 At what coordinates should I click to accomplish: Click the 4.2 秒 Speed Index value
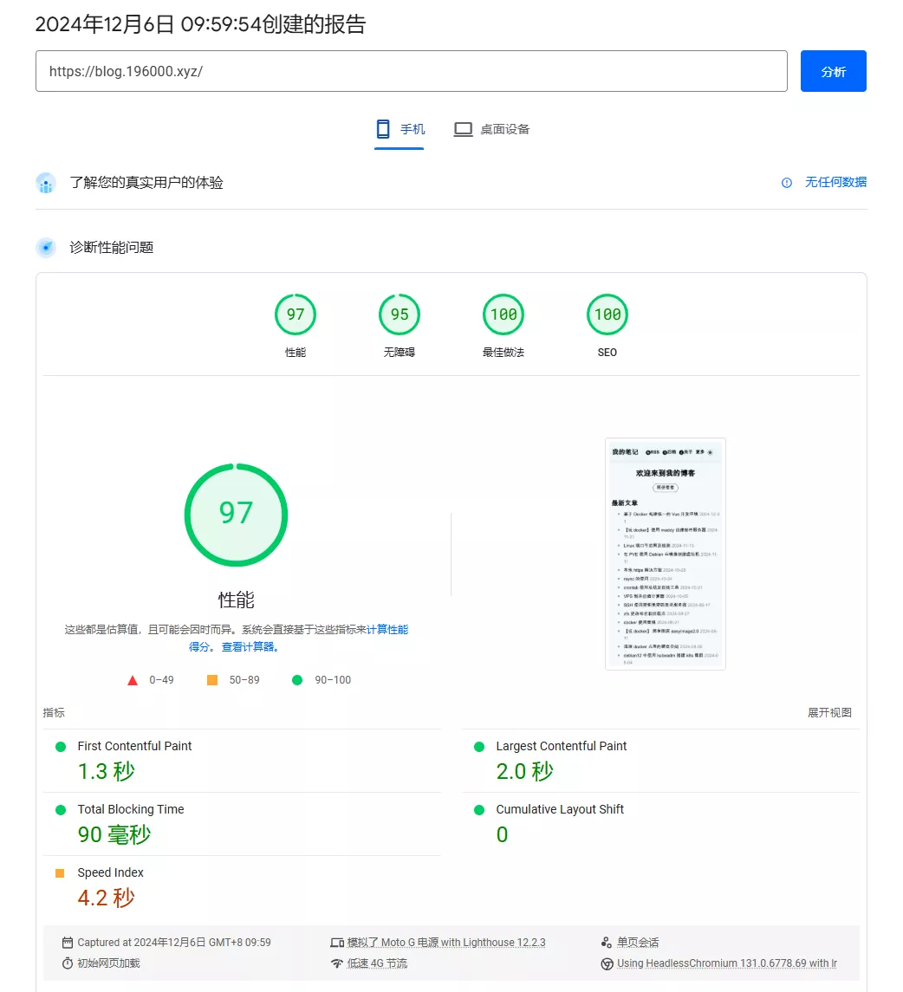point(107,898)
